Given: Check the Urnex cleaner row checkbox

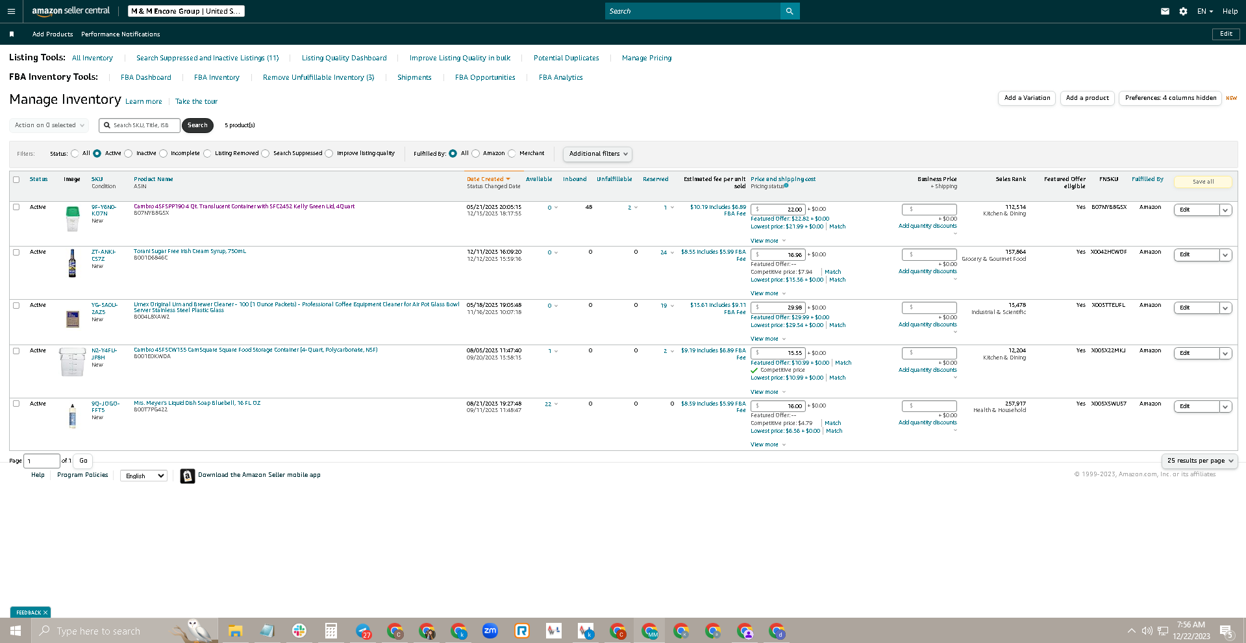Looking at the screenshot, I should [x=16, y=306].
